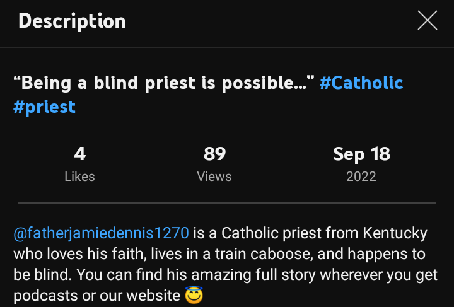Click the "Views" label
Viewport: 454px width, 307px height.
point(214,177)
